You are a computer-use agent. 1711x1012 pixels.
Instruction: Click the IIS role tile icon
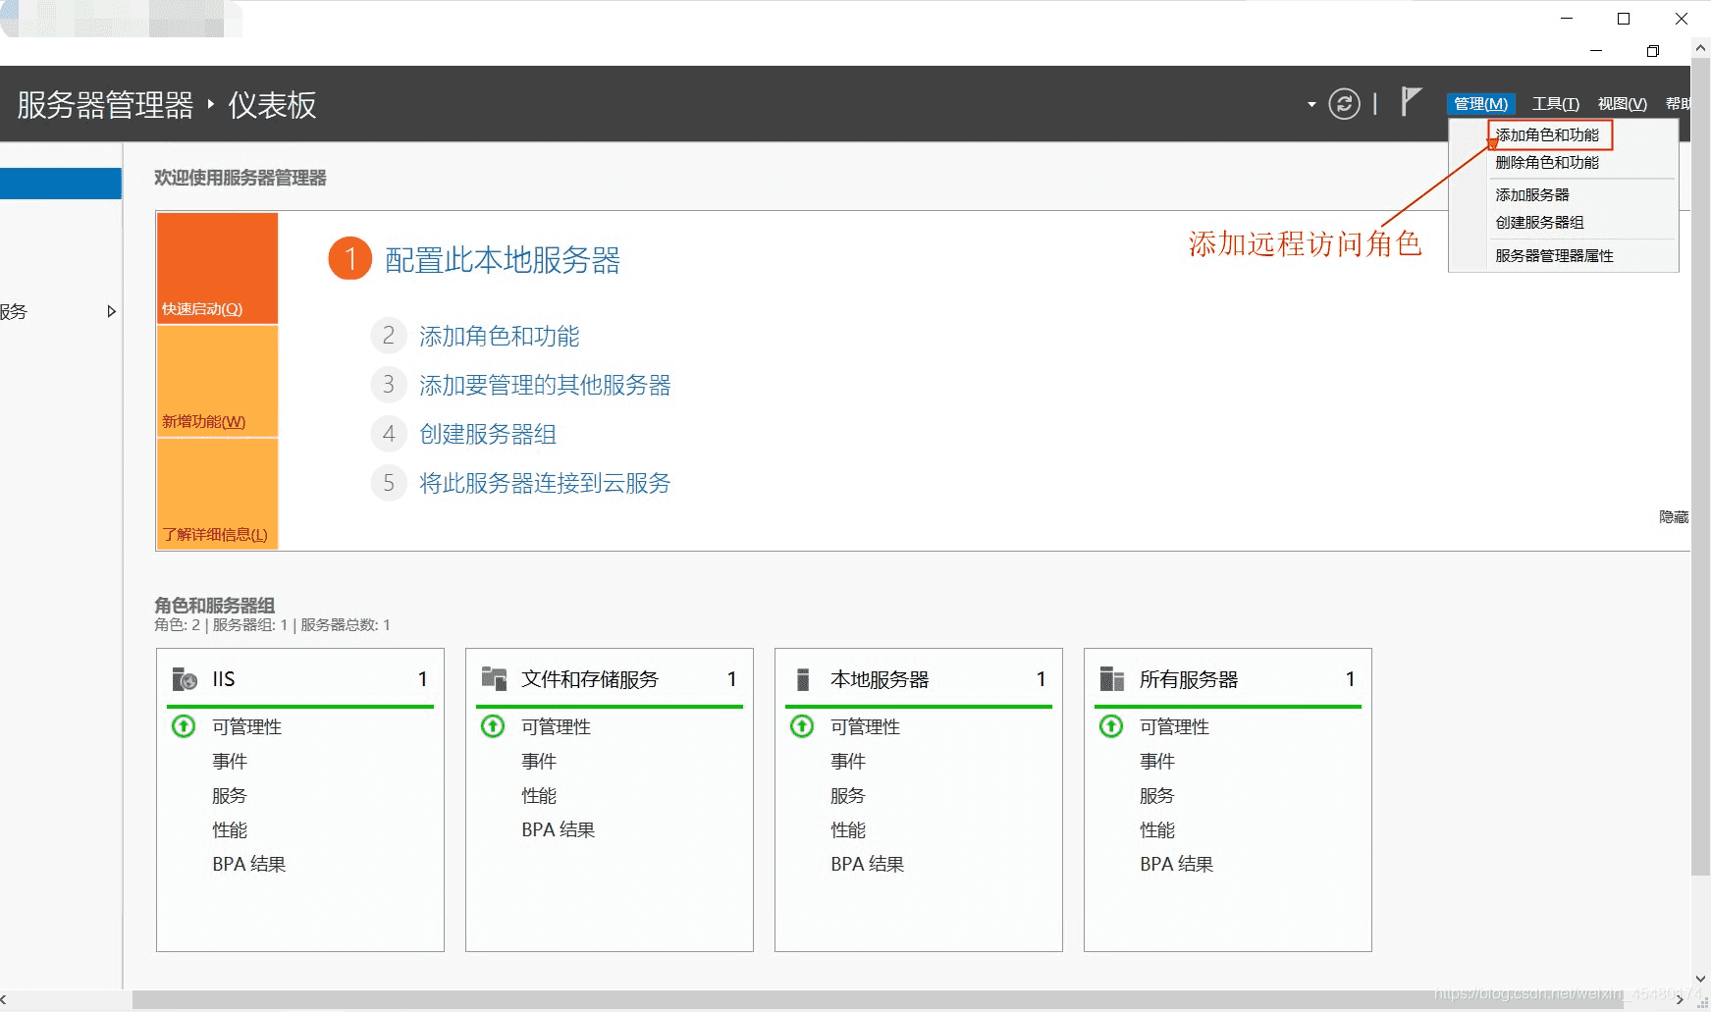pyautogui.click(x=185, y=679)
